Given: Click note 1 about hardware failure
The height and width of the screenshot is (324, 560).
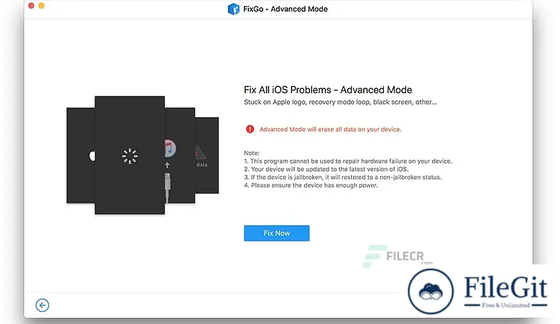Looking at the screenshot, I should [x=348, y=161].
